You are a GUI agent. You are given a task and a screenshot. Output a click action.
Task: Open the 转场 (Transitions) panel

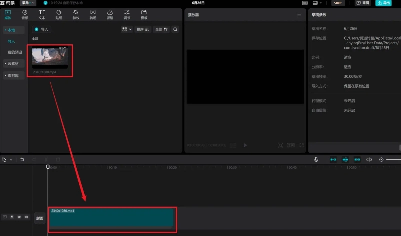point(93,14)
